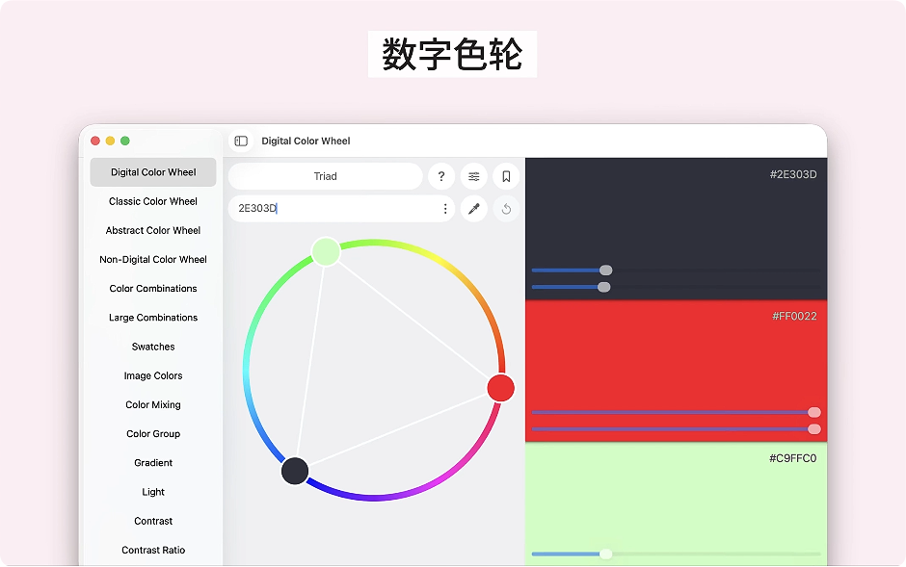Activate the eyedropper color picker

473,209
